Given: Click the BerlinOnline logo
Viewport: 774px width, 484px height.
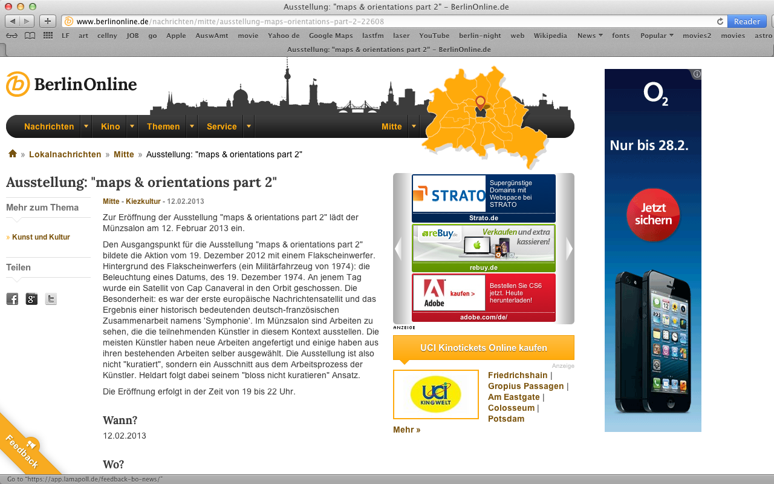Looking at the screenshot, I should (x=71, y=84).
